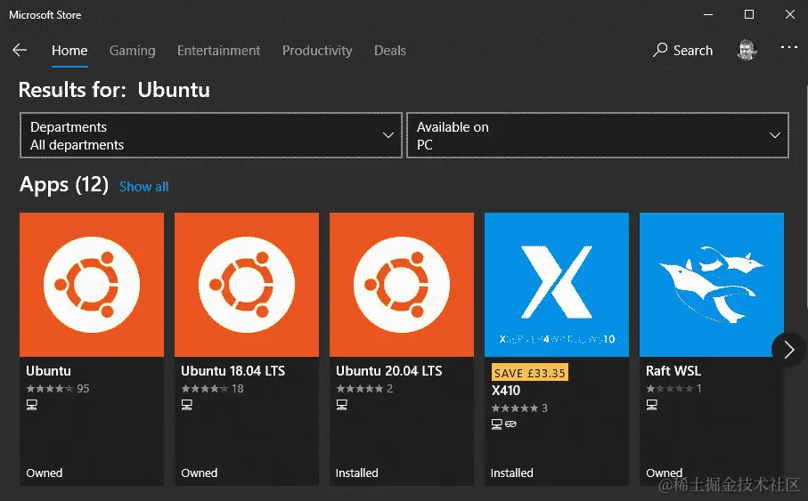The image size is (808, 501).
Task: Switch to the Entertainment tab
Action: (218, 51)
